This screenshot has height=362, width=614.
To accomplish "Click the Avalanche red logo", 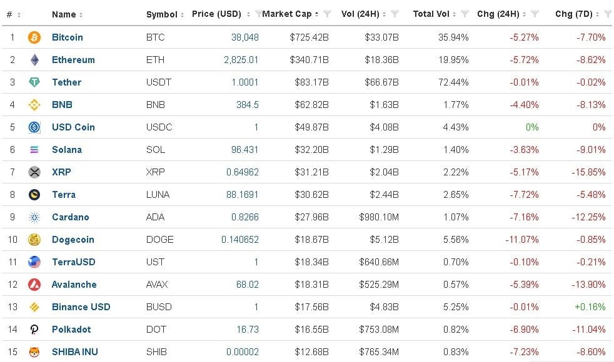I will coord(34,285).
